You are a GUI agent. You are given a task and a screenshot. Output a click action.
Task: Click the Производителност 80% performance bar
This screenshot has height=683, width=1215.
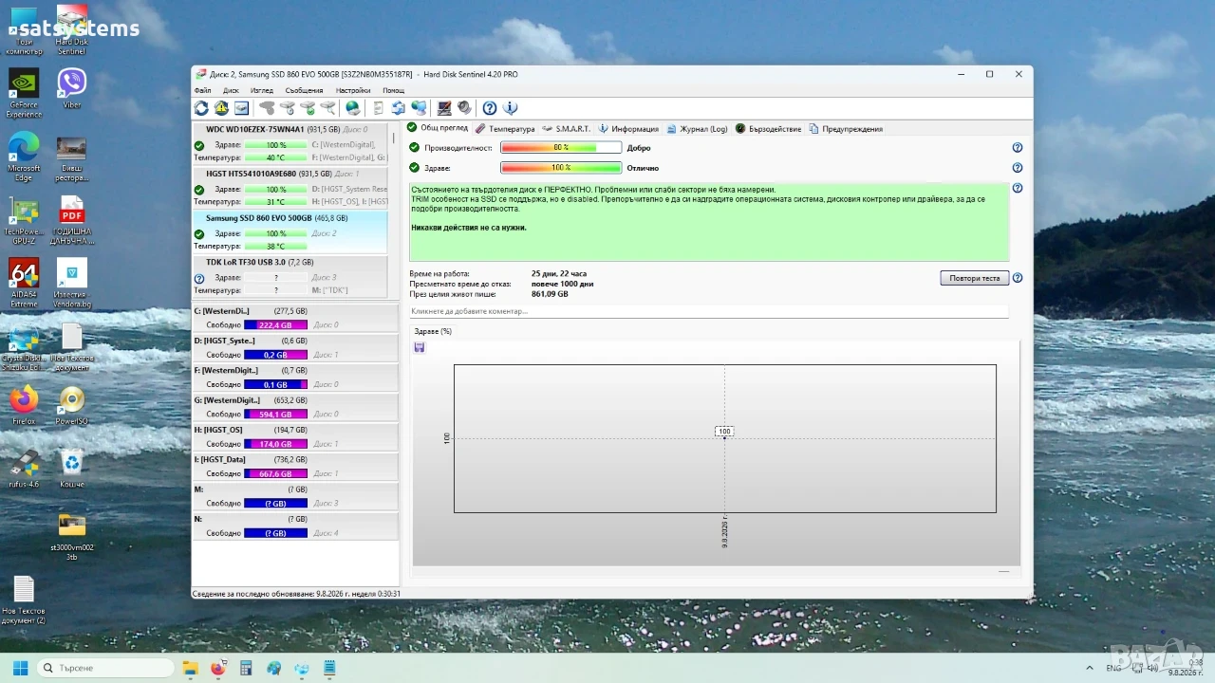pyautogui.click(x=561, y=148)
